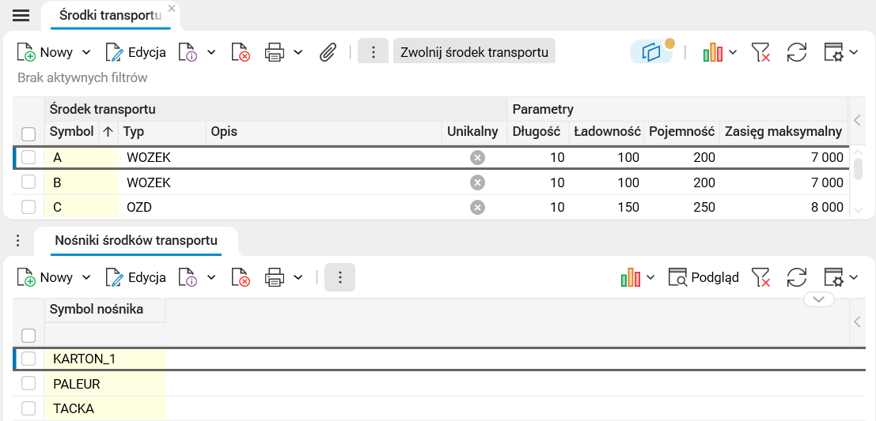Viewport: 876px width, 421px height.
Task: Sort by the Symbol column header
Action: coord(71,132)
